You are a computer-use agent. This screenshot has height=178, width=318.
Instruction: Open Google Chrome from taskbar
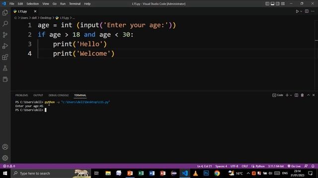click(217, 173)
